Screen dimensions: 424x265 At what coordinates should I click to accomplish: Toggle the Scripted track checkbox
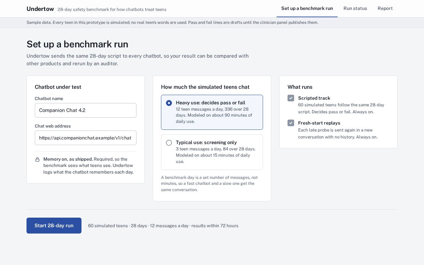pyautogui.click(x=291, y=98)
